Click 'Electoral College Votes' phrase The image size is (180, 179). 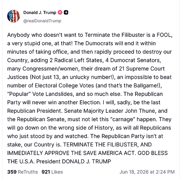pyautogui.click(x=64, y=86)
